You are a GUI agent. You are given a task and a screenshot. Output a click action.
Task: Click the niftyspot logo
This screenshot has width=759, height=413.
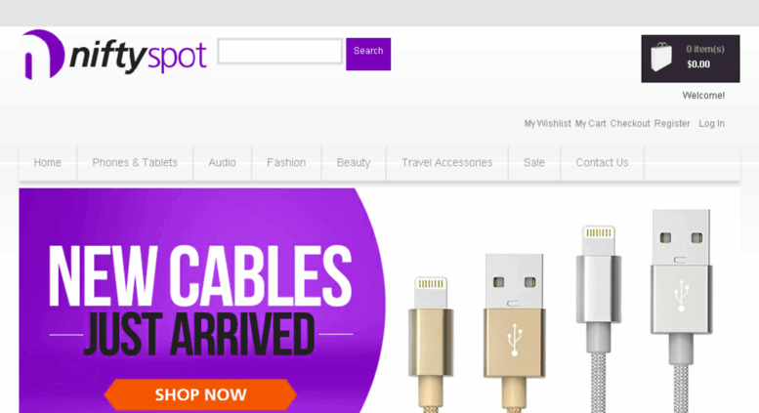[114, 55]
